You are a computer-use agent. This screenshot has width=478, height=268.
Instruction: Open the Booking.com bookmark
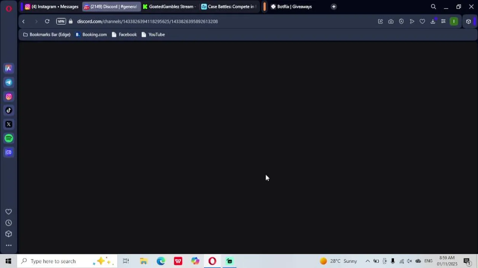(x=91, y=35)
